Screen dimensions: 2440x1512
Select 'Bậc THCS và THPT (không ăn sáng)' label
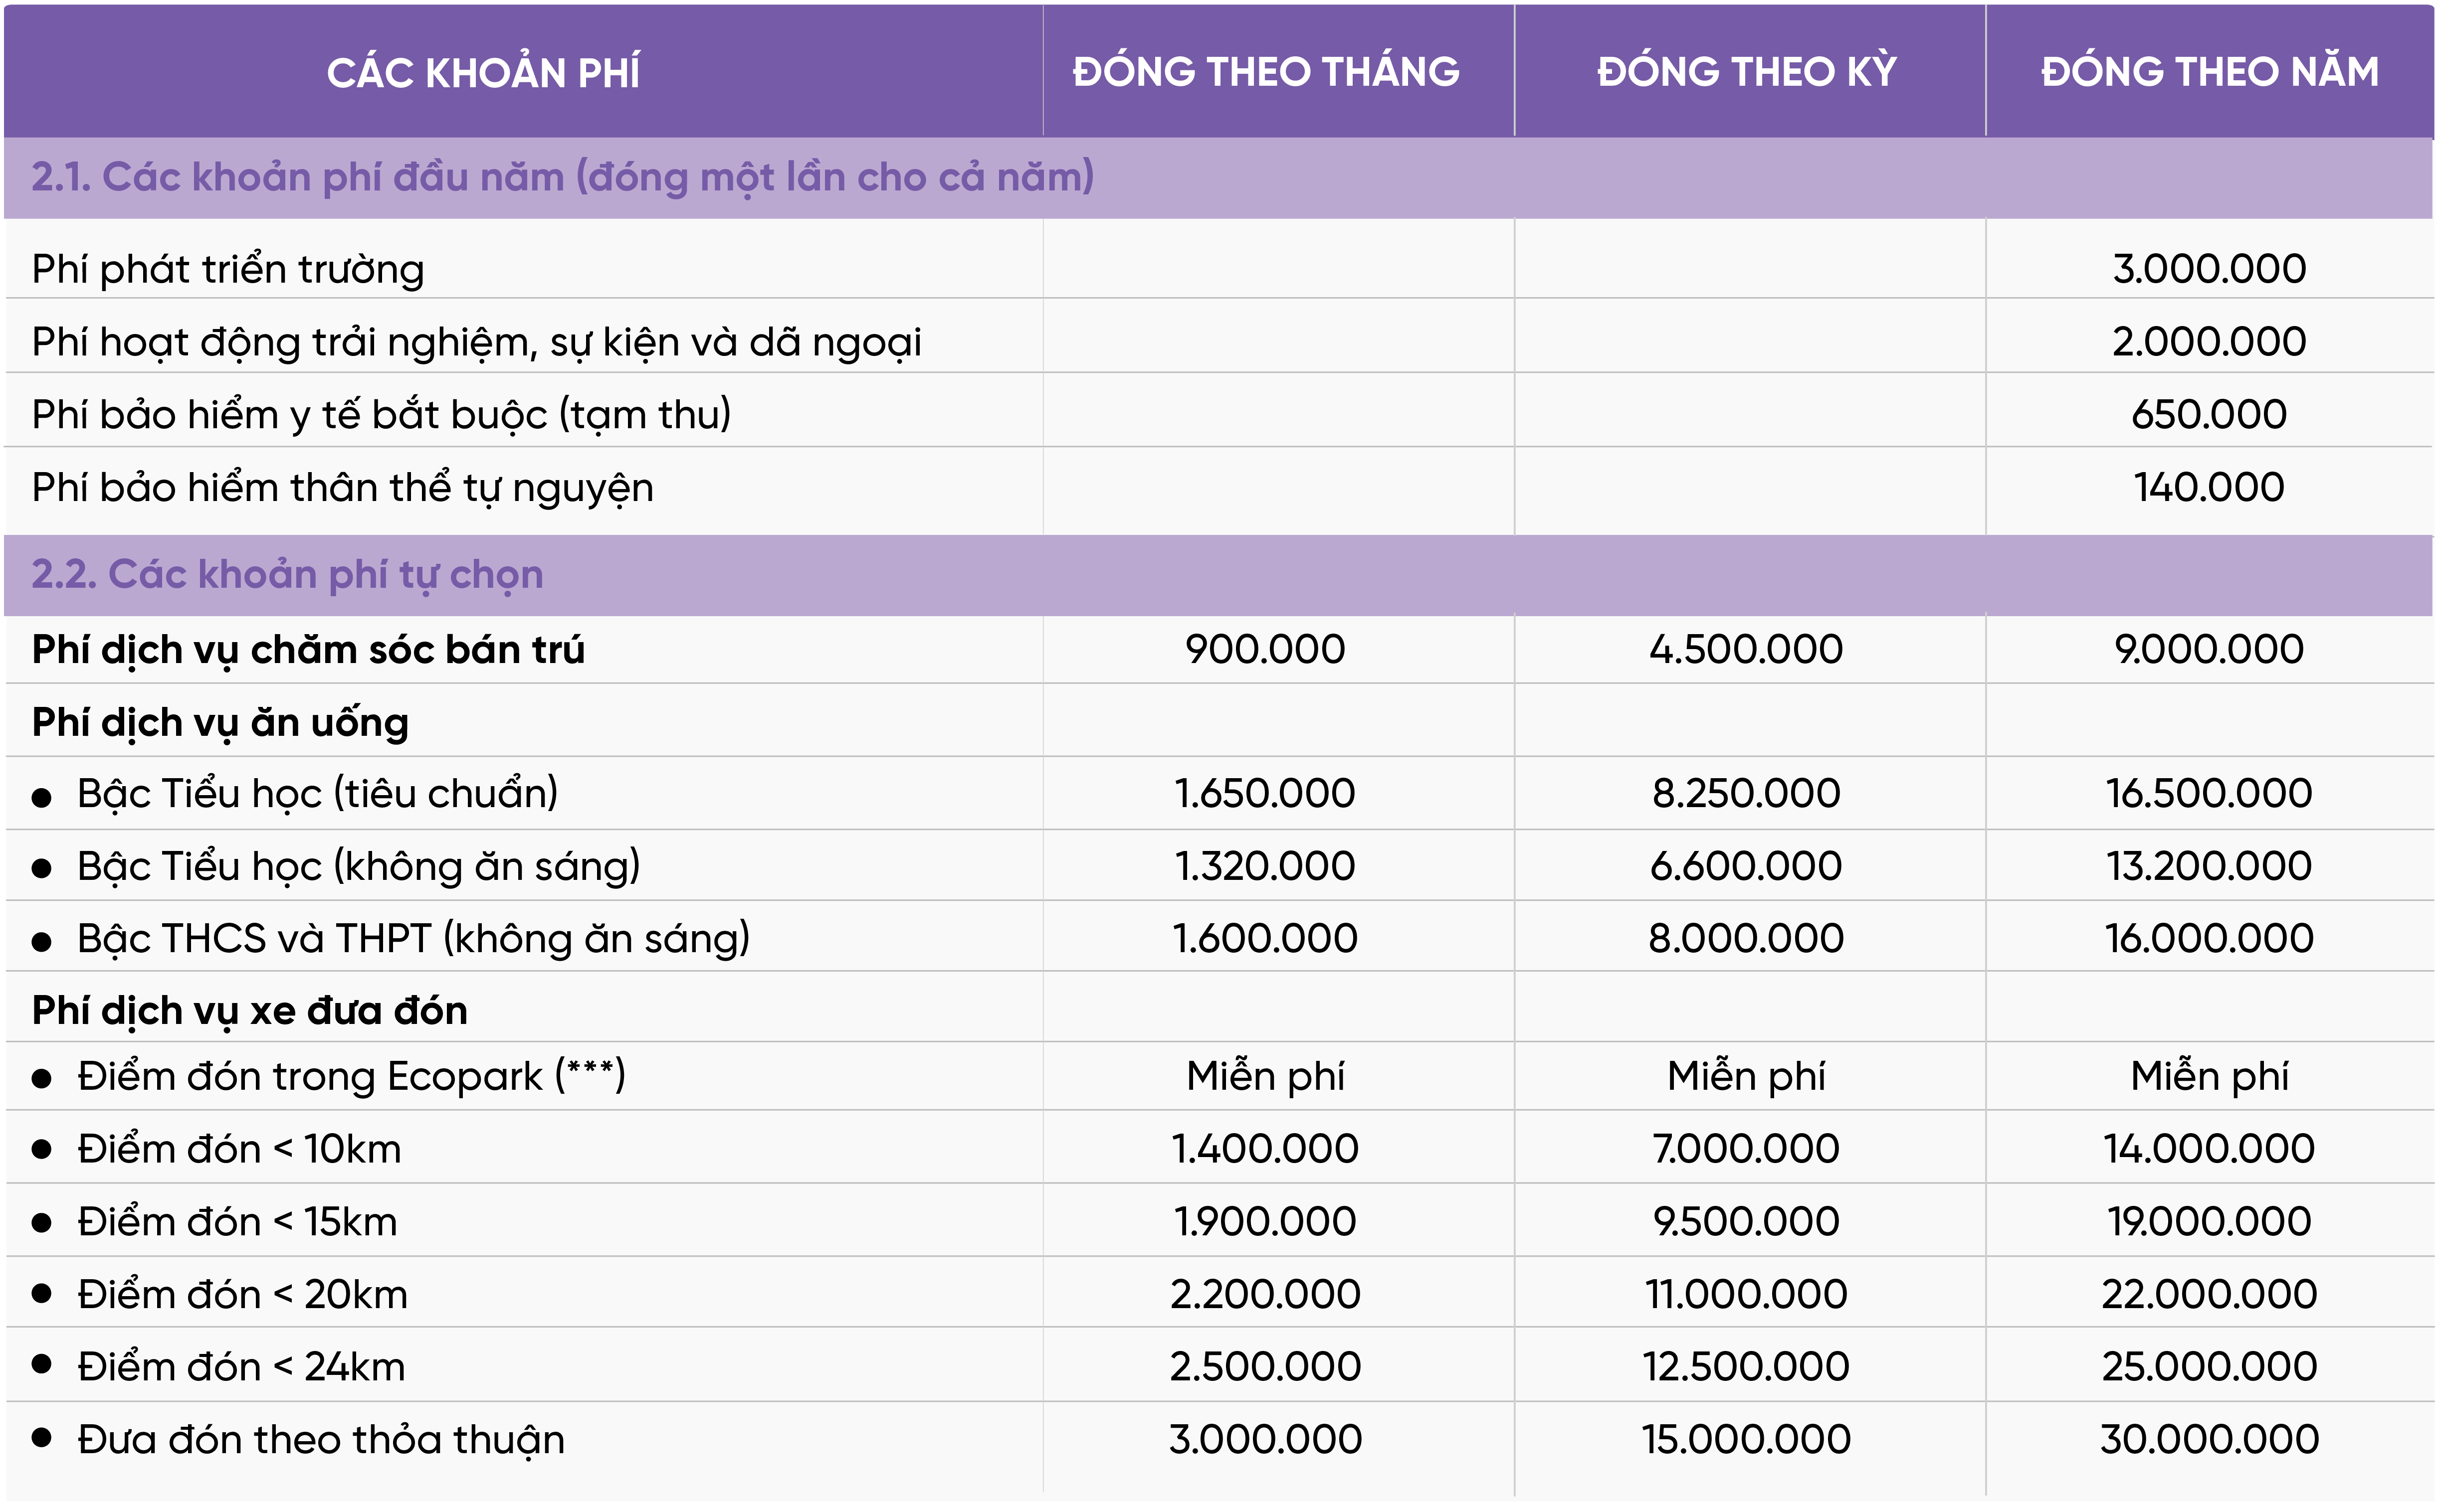pos(413,939)
